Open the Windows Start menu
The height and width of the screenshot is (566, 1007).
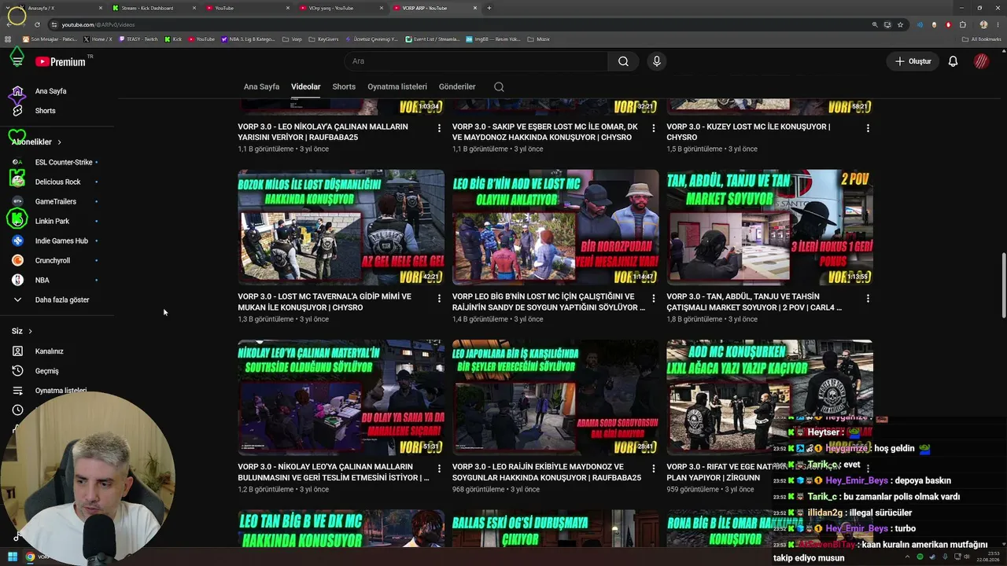coord(13,557)
